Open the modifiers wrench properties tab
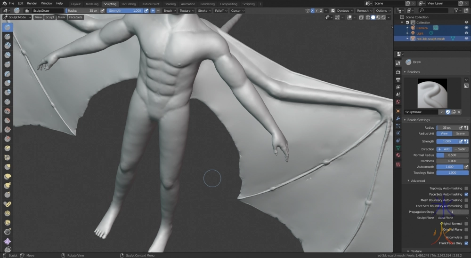Image resolution: width=471 pixels, height=258 pixels. click(x=398, y=118)
